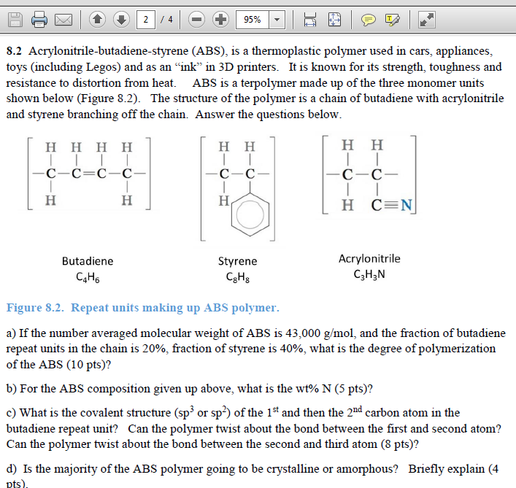Print the document using printer icon

tap(39, 20)
